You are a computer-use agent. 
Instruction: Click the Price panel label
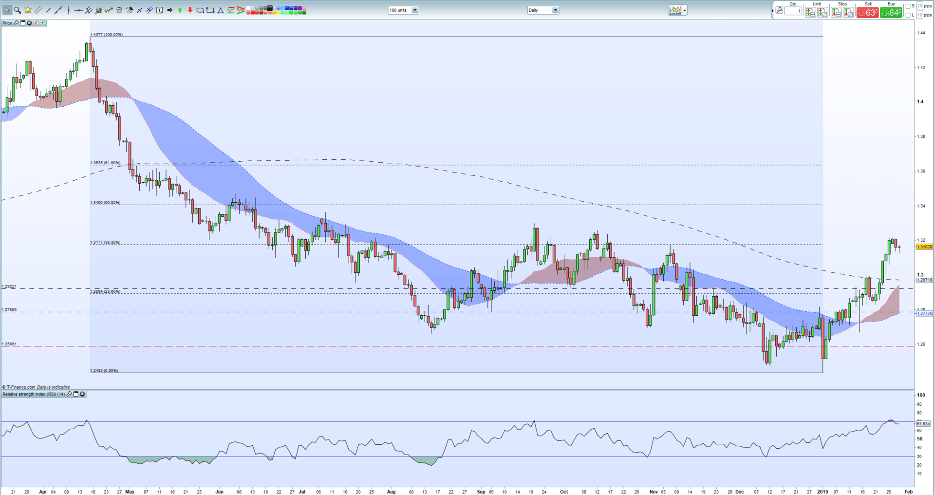(7, 23)
